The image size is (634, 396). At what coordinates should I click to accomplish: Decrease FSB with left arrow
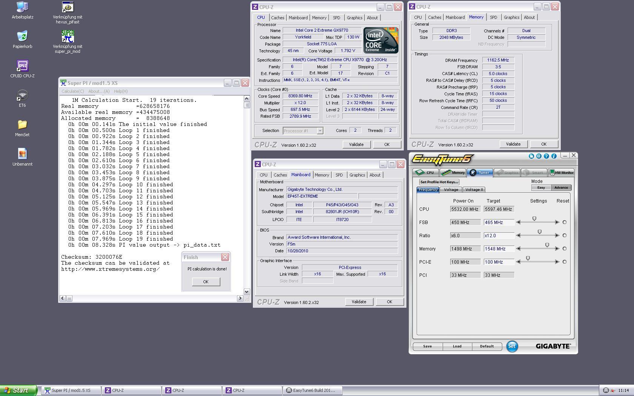tap(518, 222)
